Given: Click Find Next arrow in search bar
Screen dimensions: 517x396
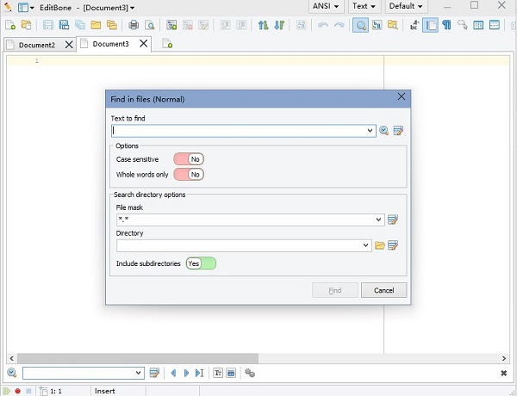Looking at the screenshot, I should point(186,373).
